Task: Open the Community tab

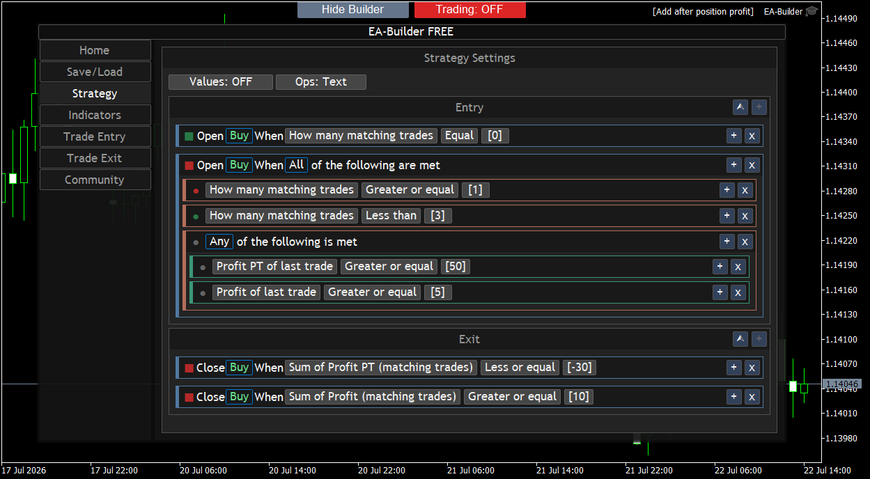Action: 95,180
